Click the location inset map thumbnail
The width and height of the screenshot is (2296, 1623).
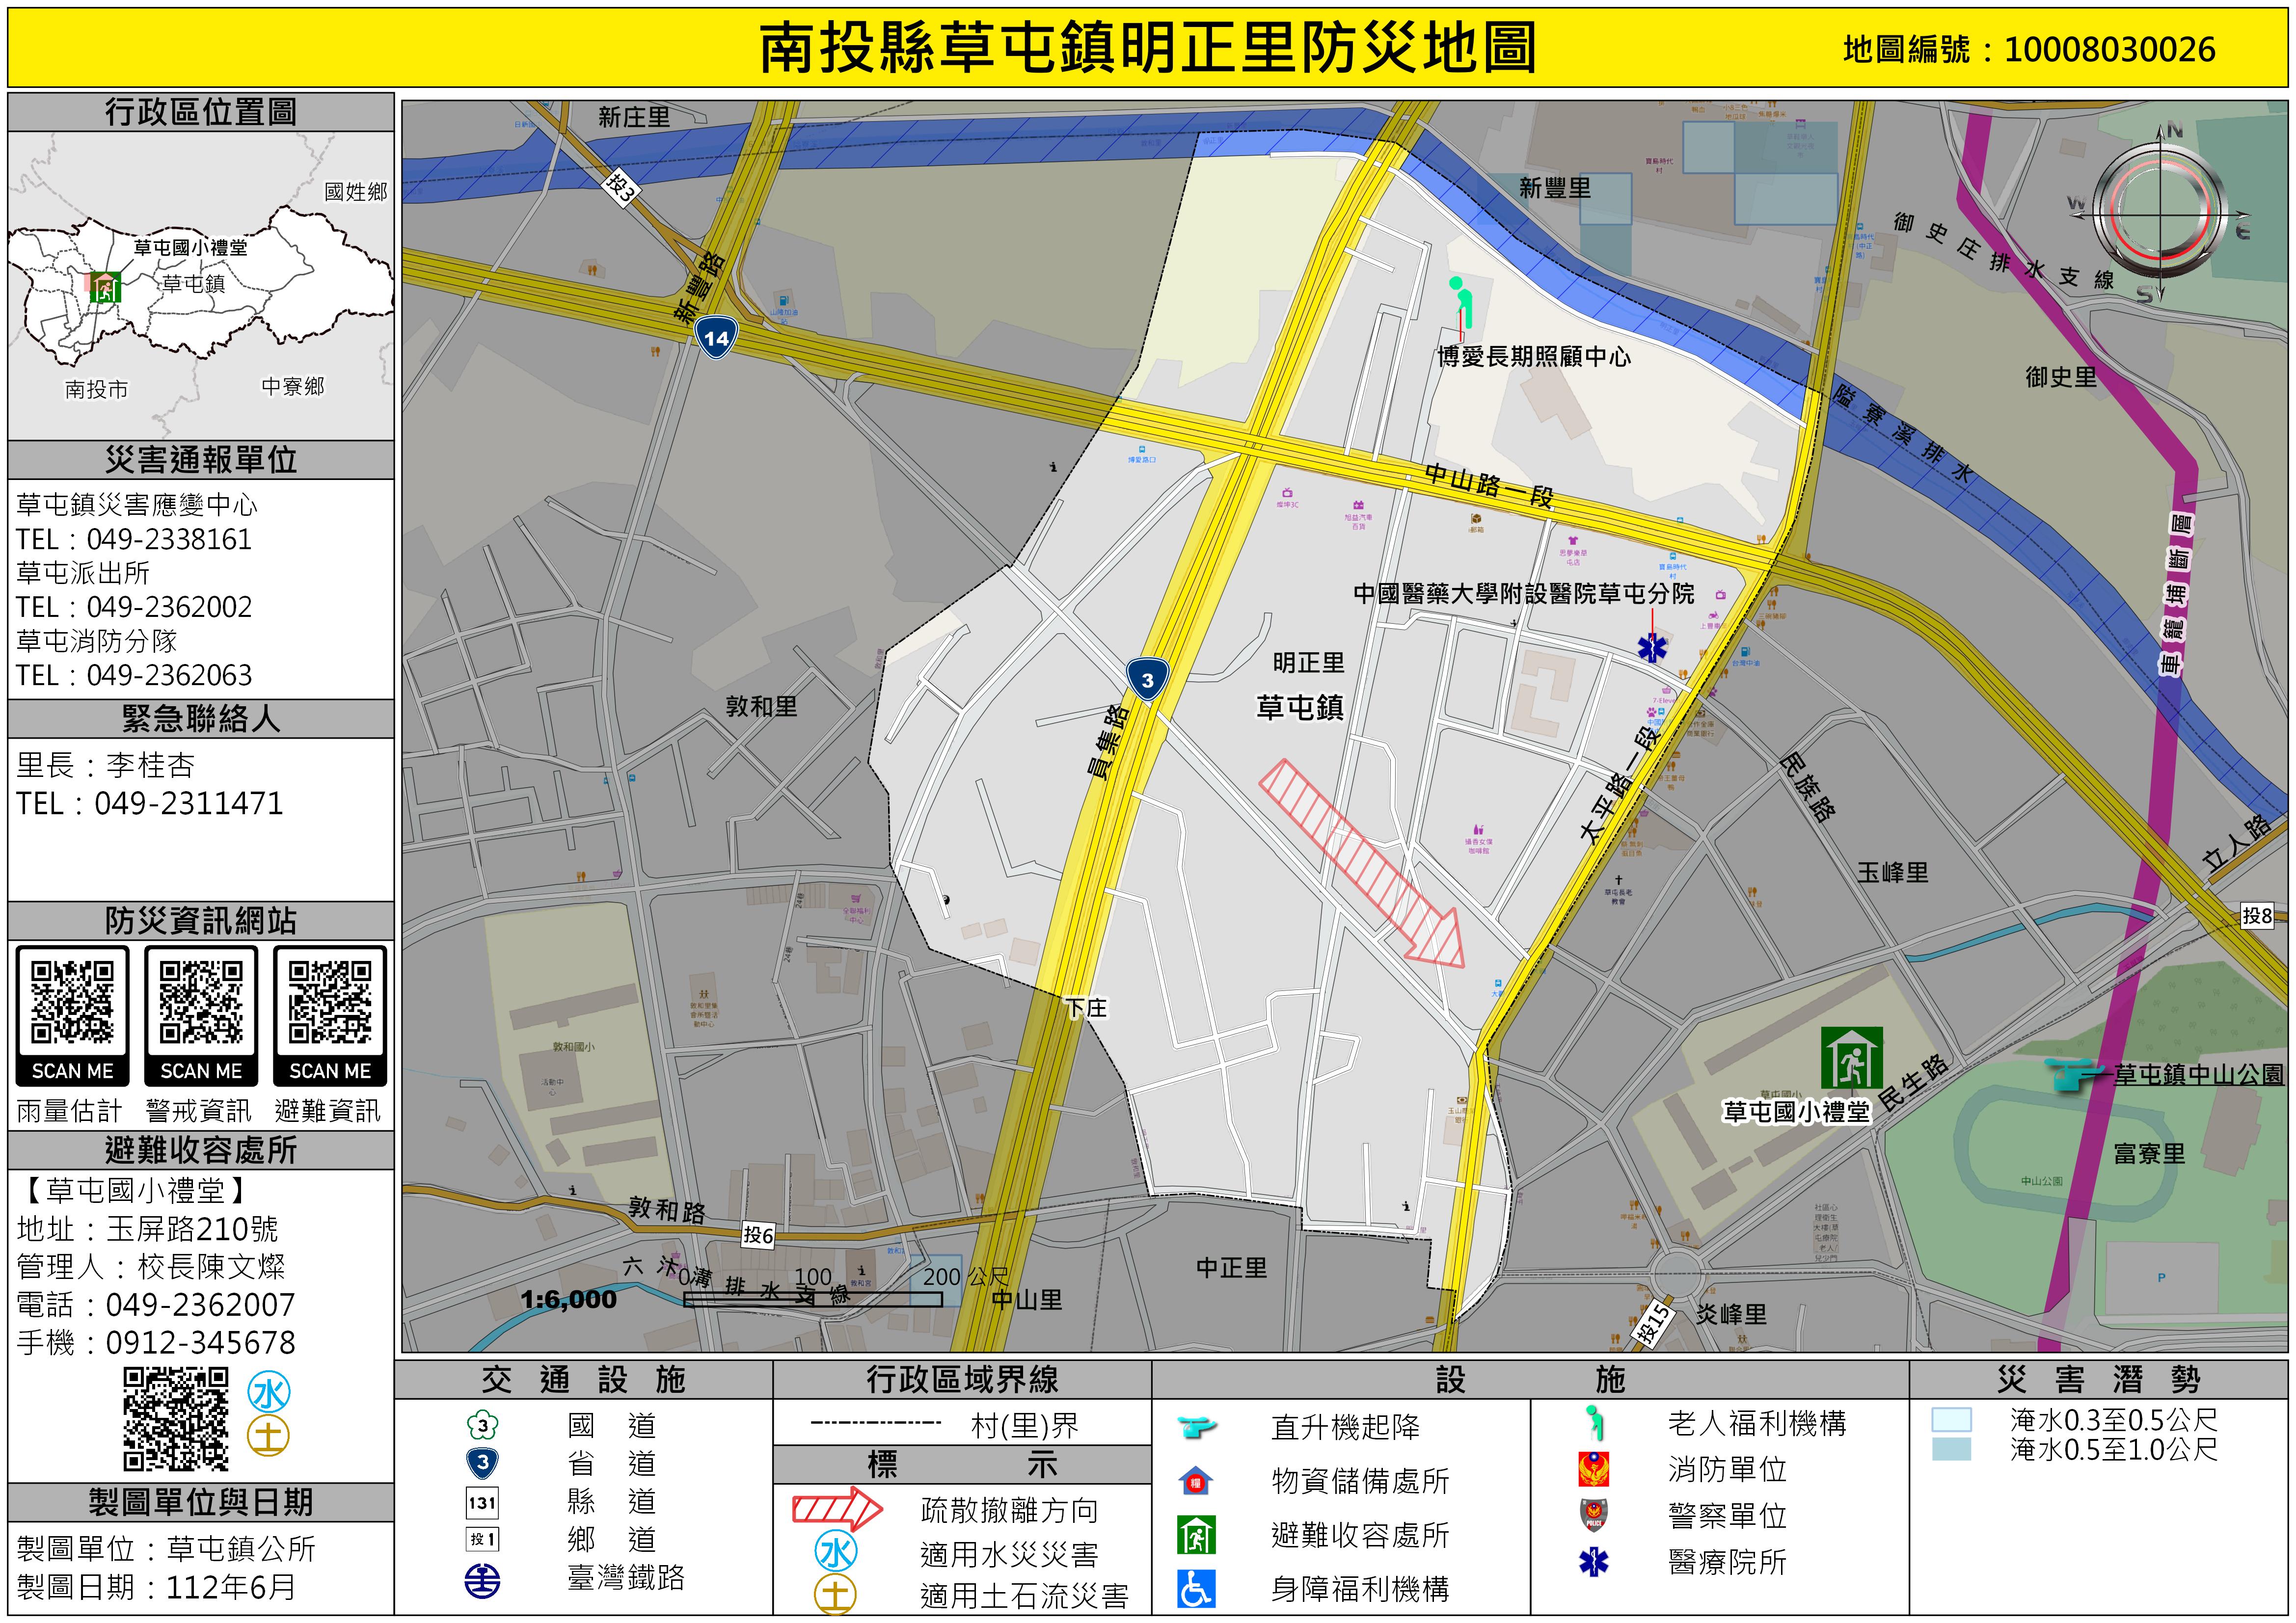coord(201,286)
